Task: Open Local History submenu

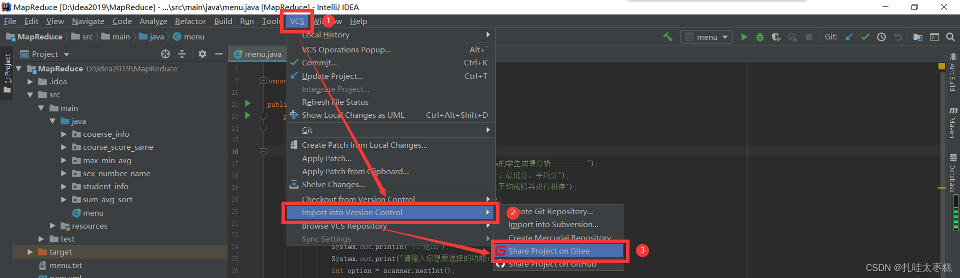Action: [x=390, y=35]
